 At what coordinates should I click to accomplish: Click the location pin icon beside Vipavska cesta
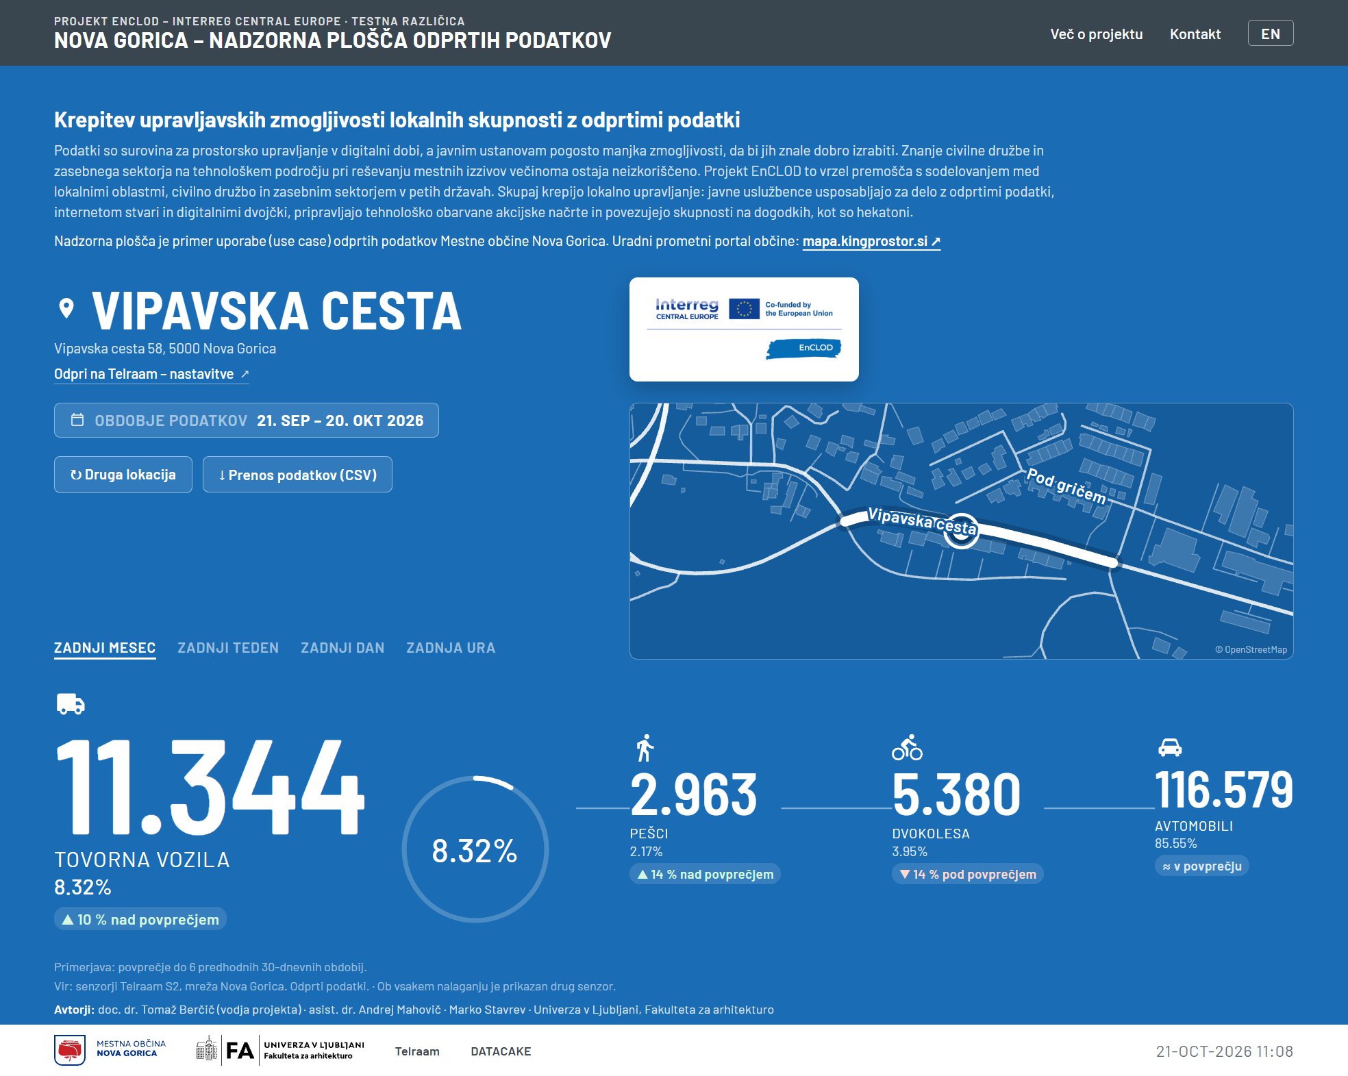point(66,308)
